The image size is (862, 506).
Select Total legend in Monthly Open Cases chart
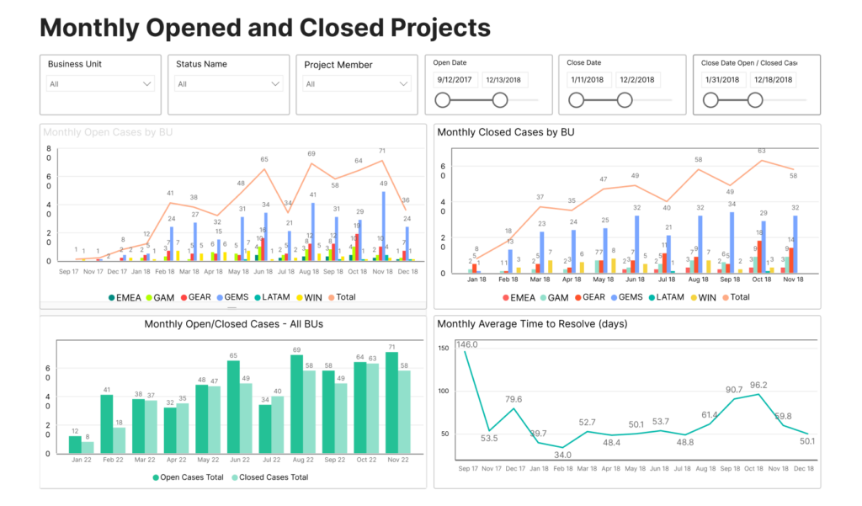tap(342, 297)
